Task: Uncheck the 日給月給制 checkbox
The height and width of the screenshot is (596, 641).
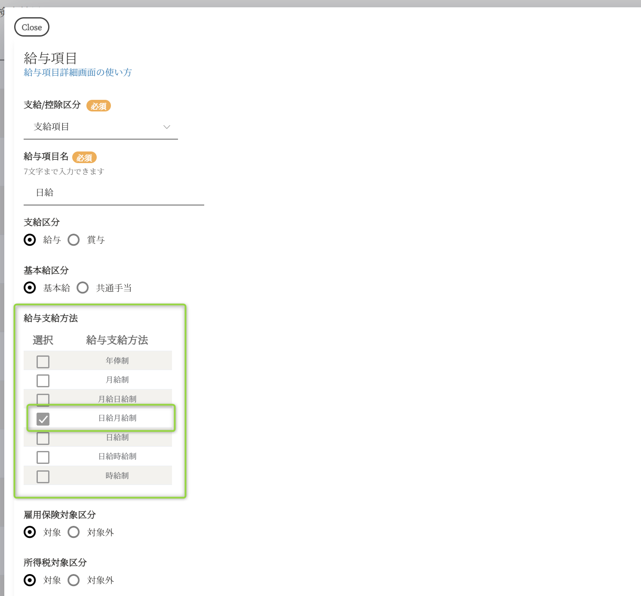Action: click(x=43, y=419)
